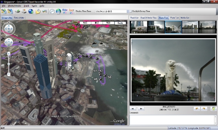This screenshot has width=218, height=130.
Task: Click the clock time-shift icon
Action: point(52,11)
